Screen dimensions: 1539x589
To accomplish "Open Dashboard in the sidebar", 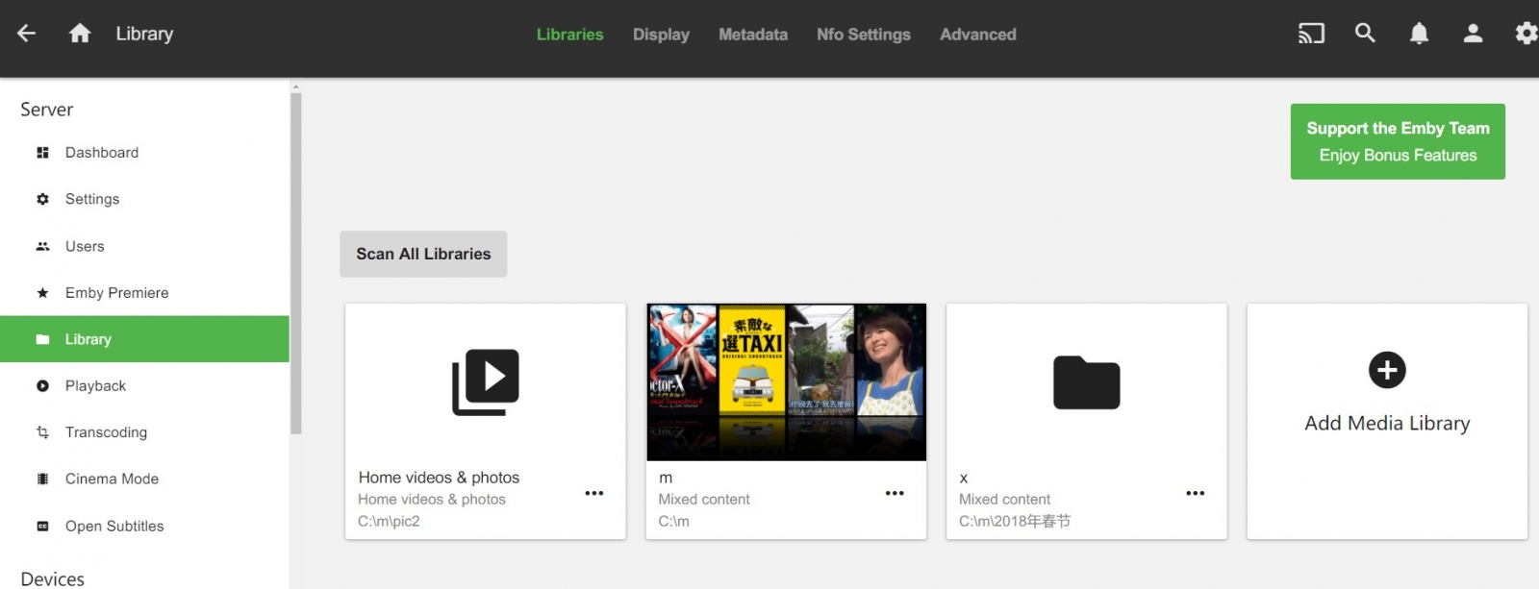I will [x=144, y=153].
